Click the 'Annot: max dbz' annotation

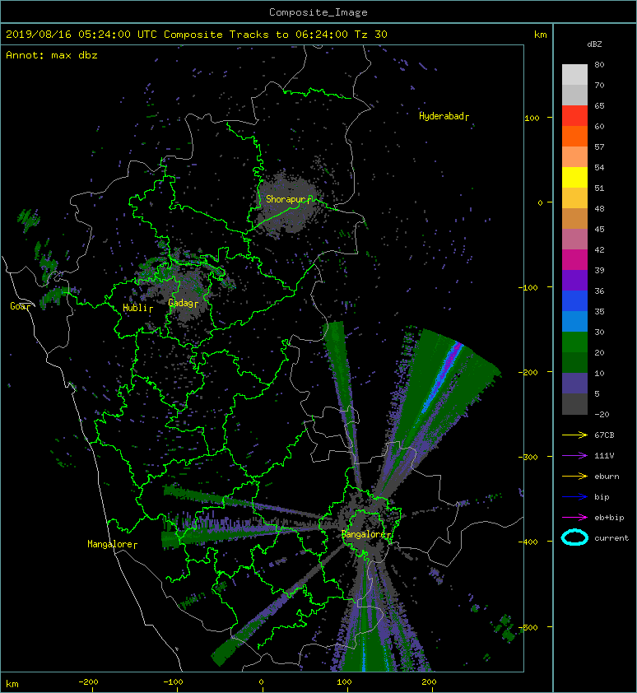pos(52,55)
